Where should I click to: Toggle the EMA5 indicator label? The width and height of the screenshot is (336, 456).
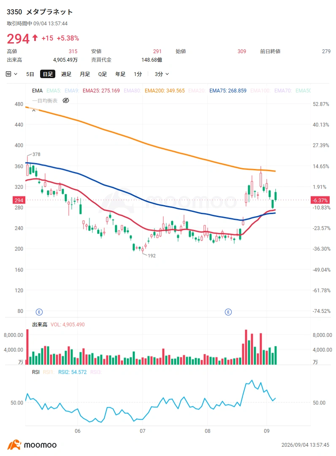(54, 91)
